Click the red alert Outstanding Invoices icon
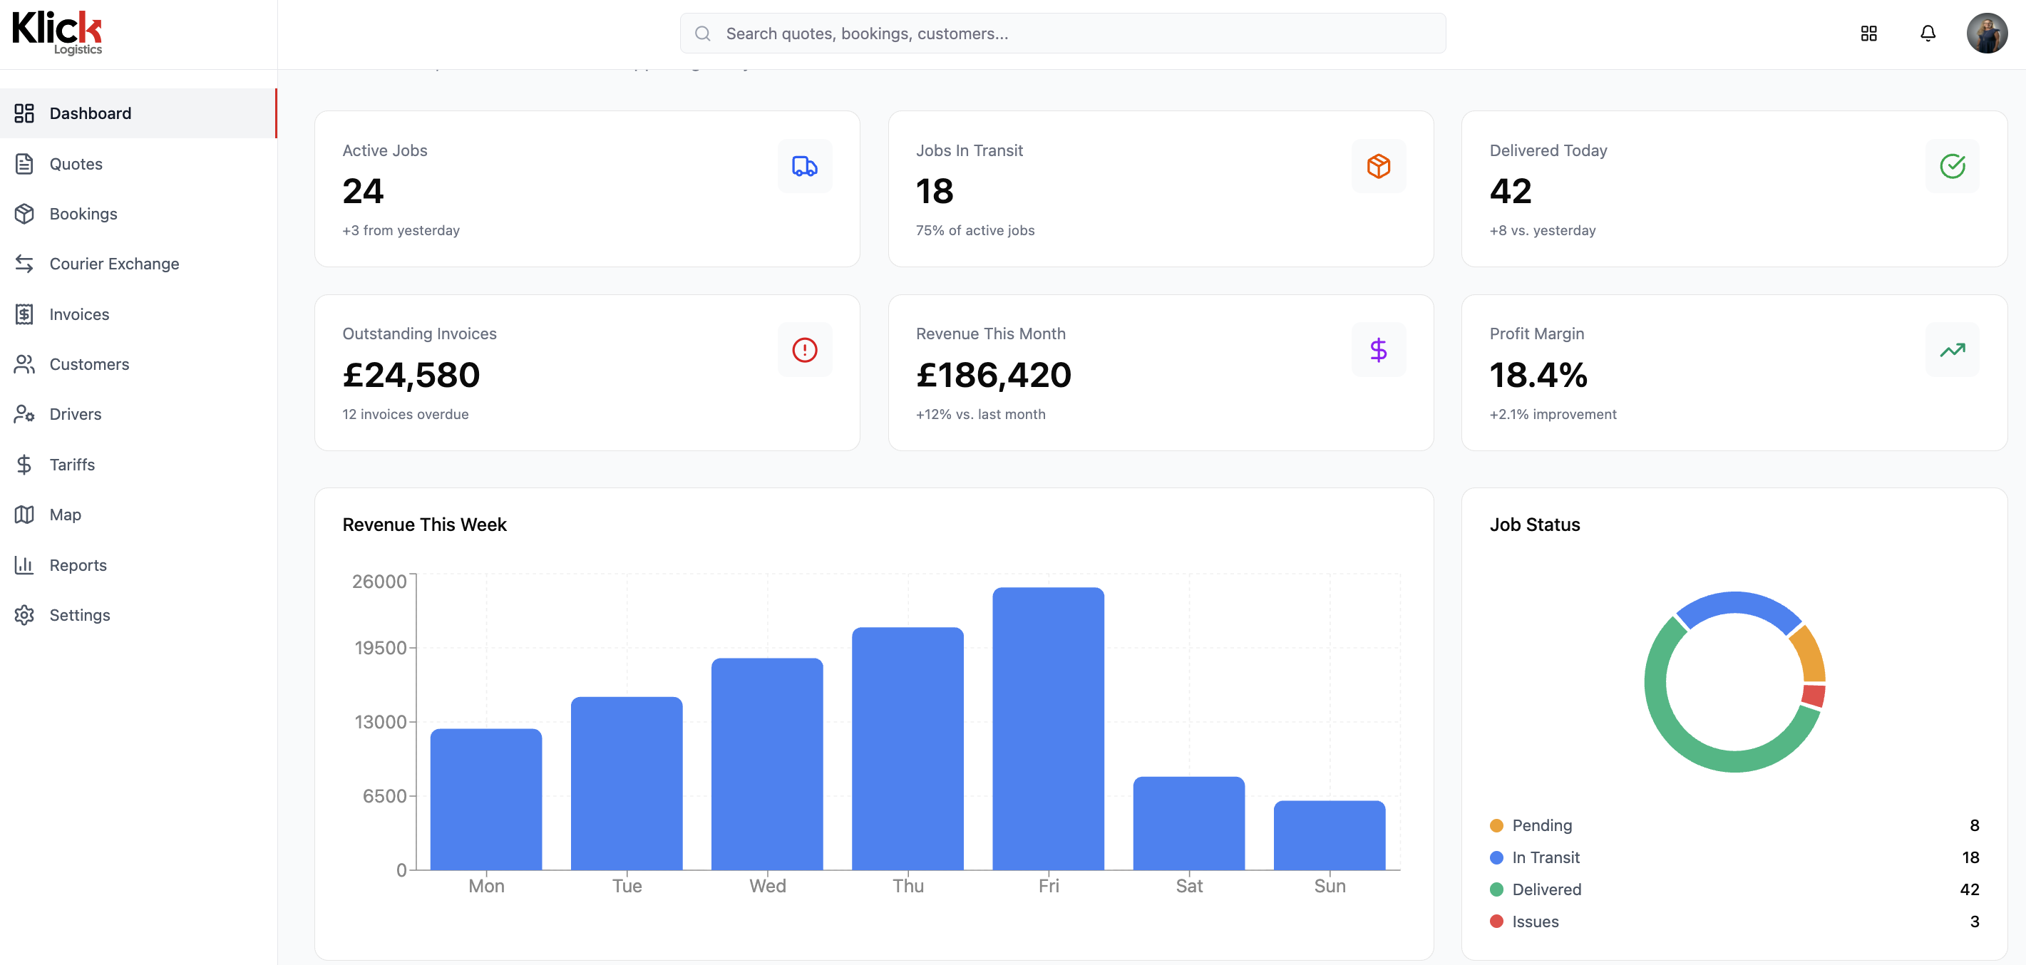 click(805, 349)
